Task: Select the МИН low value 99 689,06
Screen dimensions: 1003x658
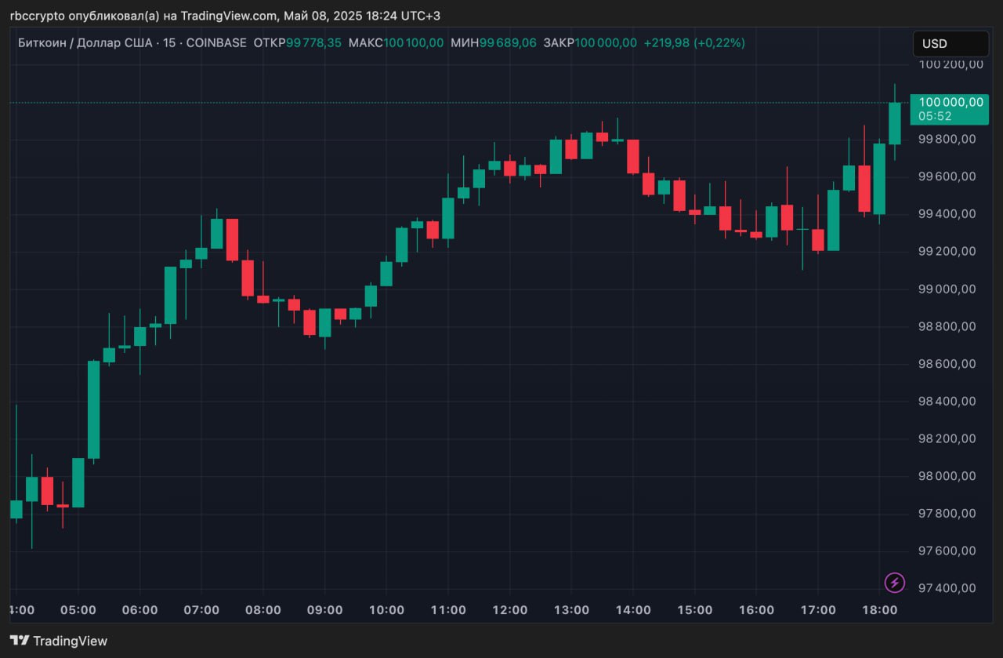Action: tap(508, 43)
